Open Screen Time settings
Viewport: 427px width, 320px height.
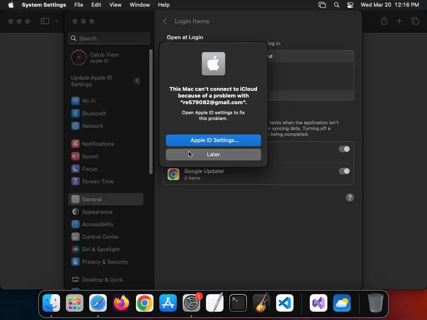click(106, 181)
